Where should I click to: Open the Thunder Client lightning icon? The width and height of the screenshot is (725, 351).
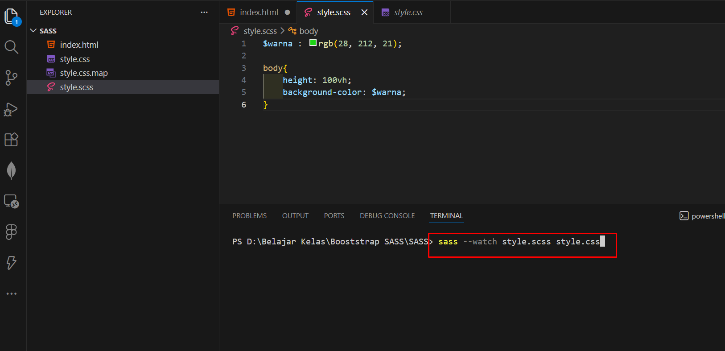11,263
